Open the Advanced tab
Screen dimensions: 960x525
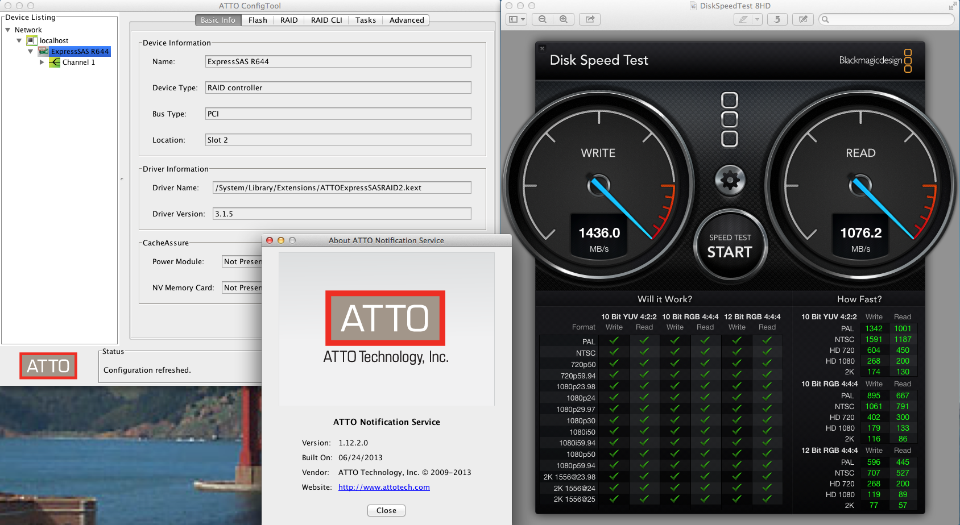[407, 20]
